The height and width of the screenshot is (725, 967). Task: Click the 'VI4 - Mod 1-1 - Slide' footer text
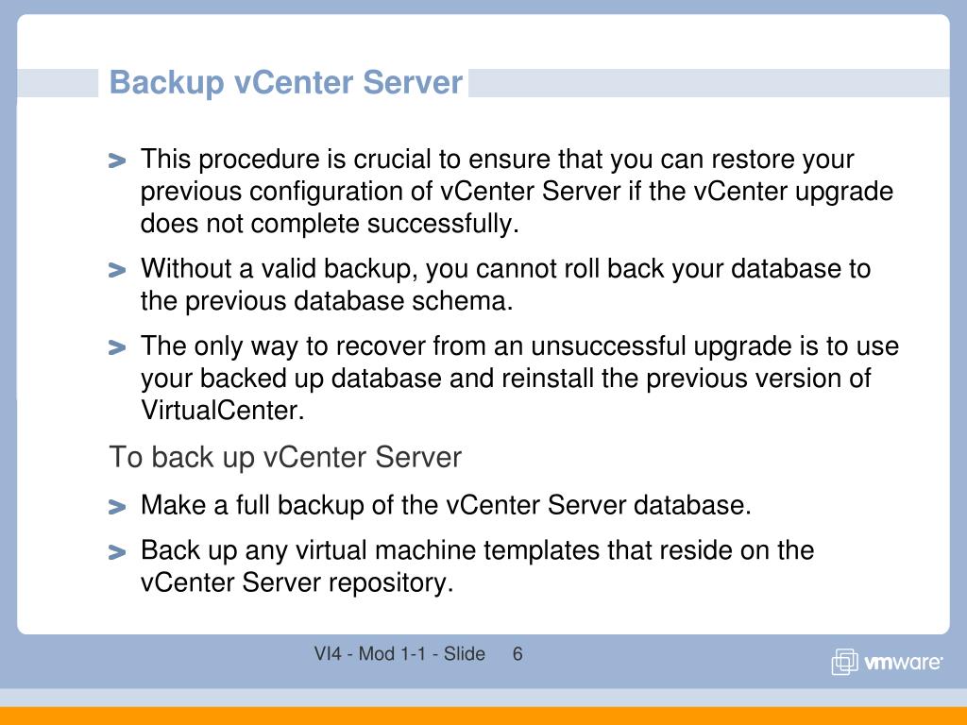399,653
